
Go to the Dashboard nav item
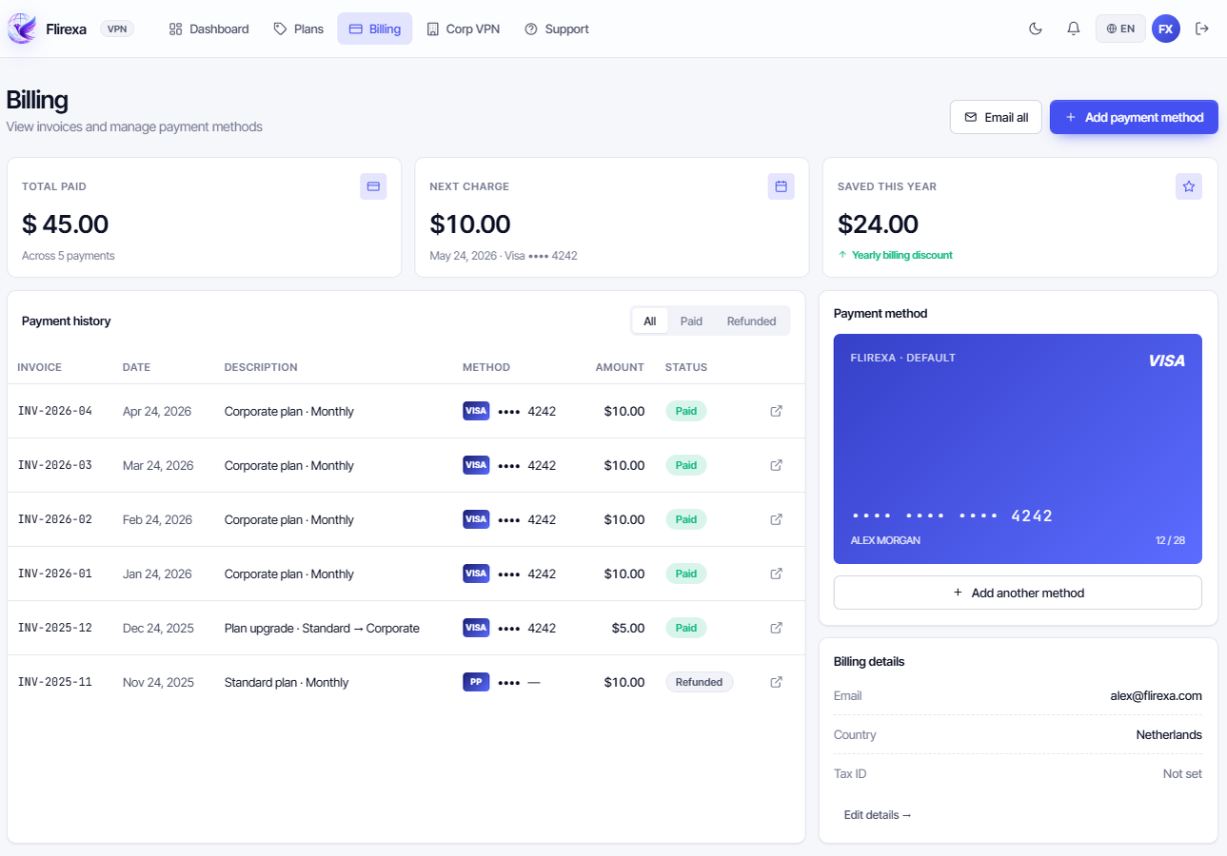click(x=208, y=29)
